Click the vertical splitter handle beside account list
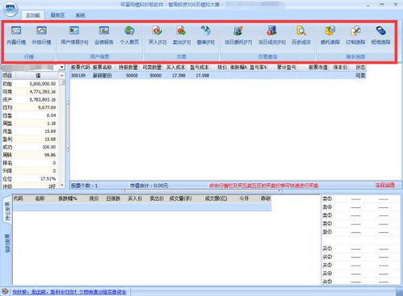This screenshot has height=296, width=403. point(68,126)
